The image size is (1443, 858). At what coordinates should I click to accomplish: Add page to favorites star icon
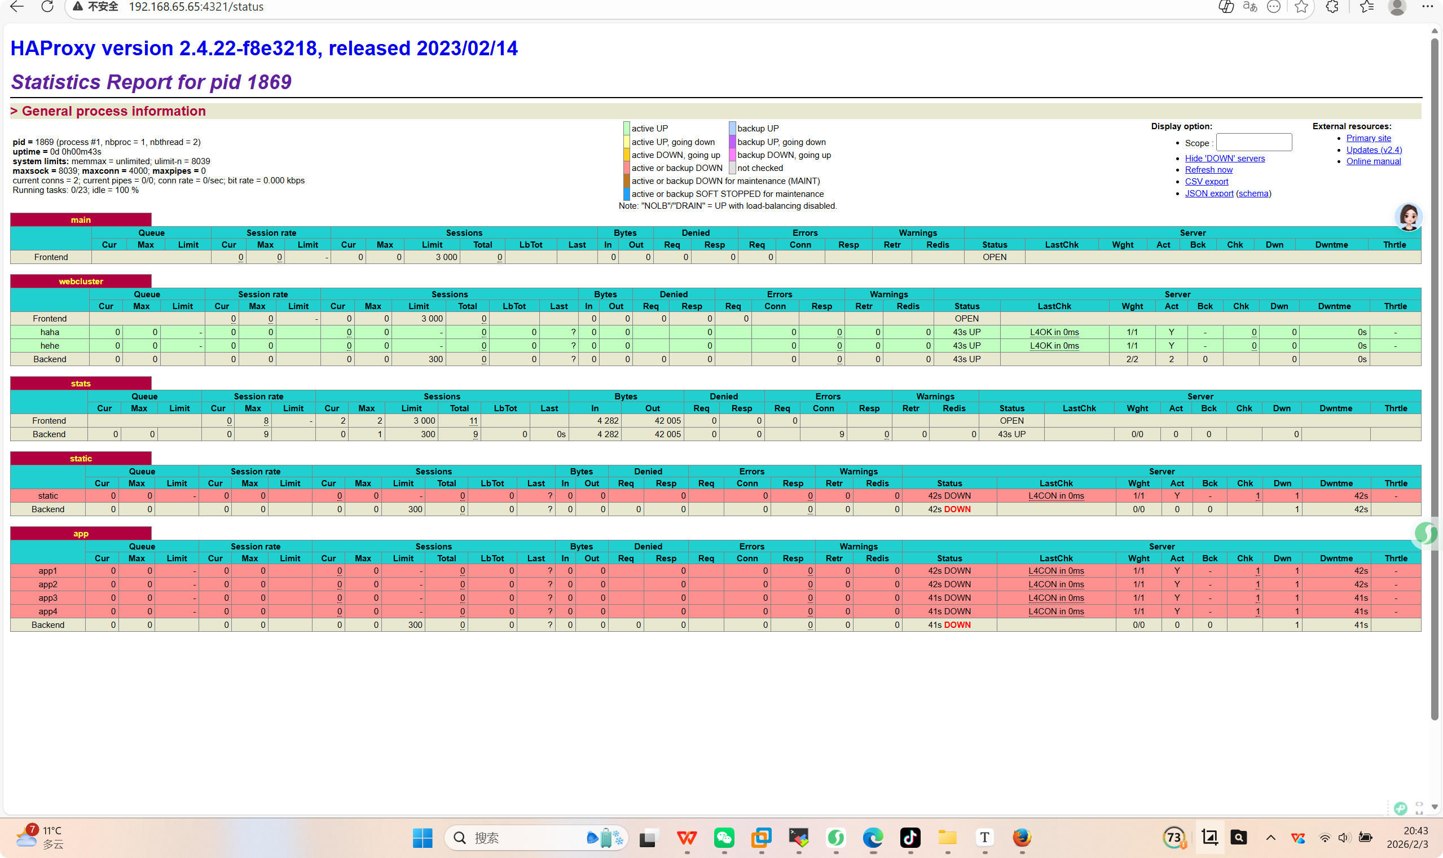click(x=1301, y=7)
